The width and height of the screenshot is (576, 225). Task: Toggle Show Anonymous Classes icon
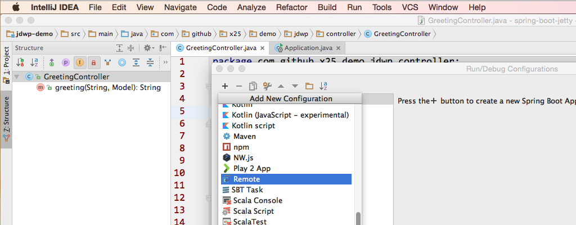click(x=107, y=63)
